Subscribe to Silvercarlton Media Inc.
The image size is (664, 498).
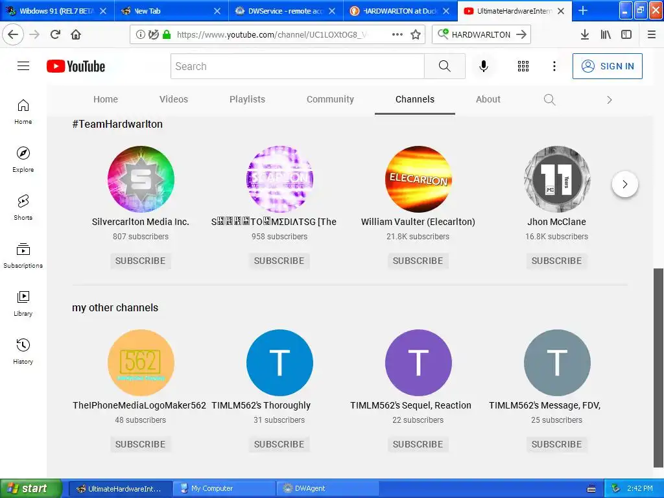pyautogui.click(x=141, y=261)
